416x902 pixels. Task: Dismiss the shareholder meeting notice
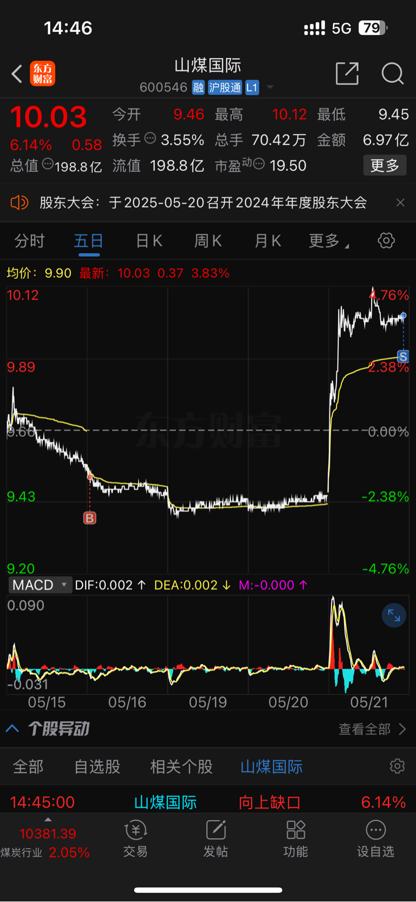coord(400,203)
